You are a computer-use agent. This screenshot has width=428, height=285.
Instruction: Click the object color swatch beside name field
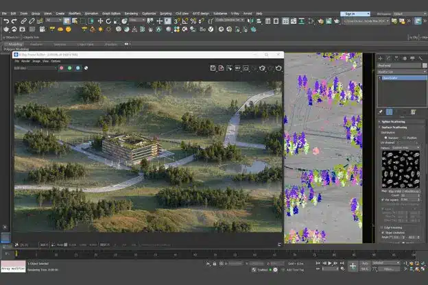[x=425, y=66]
